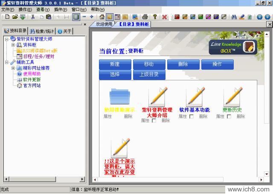The height and width of the screenshot is (194, 273).
Task: Check the box under 紫轩资料管理大师介绍
Action: click(154, 121)
